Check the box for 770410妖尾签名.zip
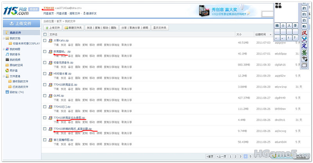Image resolution: width=313 pixels, height=163 pixels. (45, 85)
